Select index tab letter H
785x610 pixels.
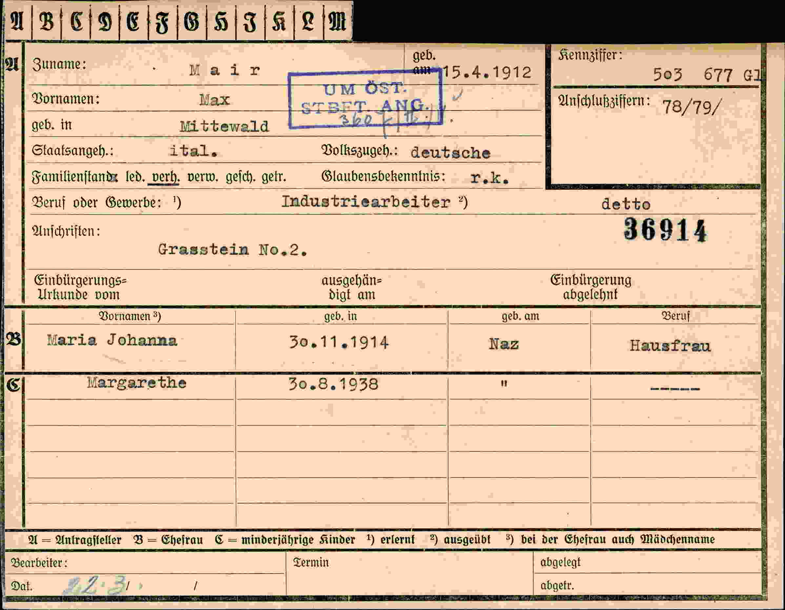(x=221, y=22)
